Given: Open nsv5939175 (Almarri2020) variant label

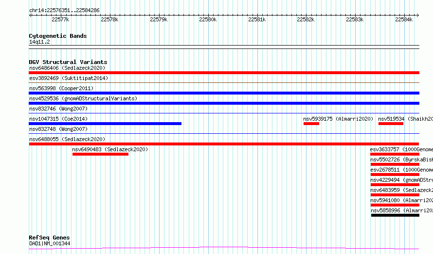Looking at the screenshot, I should point(338,119).
